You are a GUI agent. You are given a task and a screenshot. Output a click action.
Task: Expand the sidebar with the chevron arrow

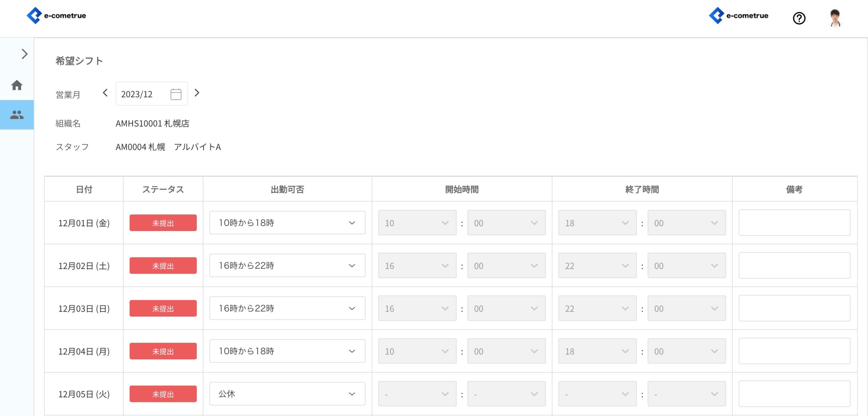(x=24, y=54)
